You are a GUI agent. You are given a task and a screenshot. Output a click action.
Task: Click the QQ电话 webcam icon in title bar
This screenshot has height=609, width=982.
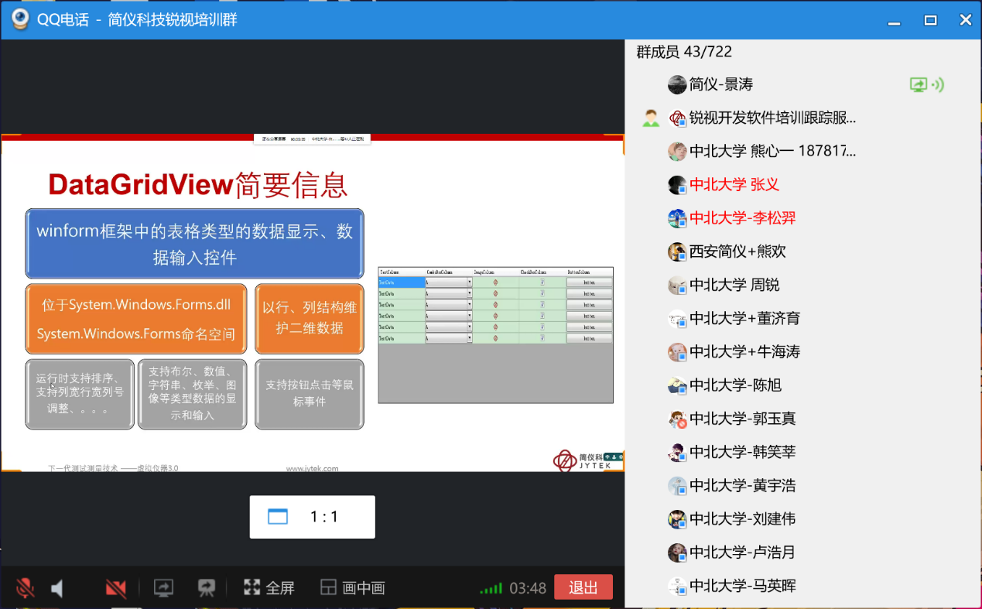point(19,19)
